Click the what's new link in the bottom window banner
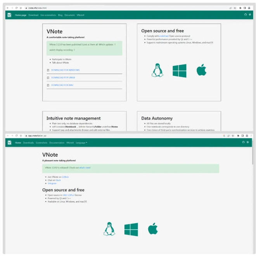256x256 pixels. coord(85,168)
